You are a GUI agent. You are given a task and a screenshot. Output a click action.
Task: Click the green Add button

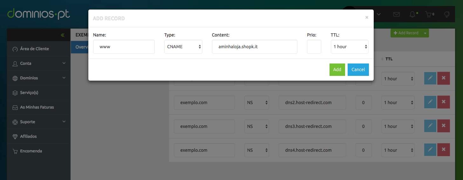click(337, 70)
